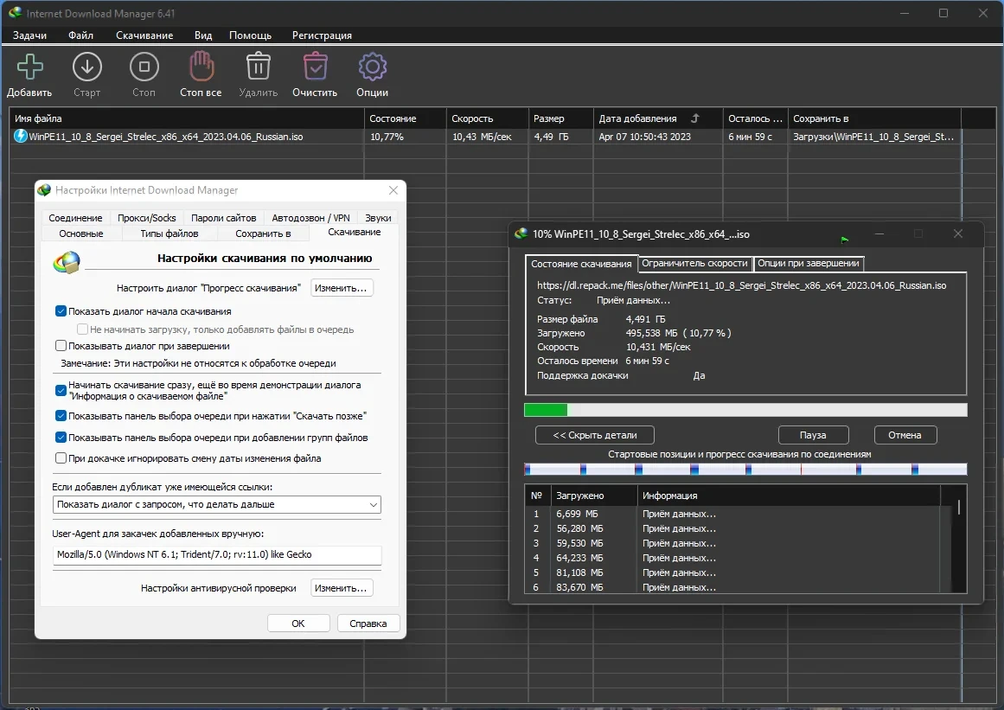Switch to Соединение tab

pos(75,218)
